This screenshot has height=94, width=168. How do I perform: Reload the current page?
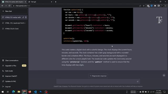click(x=9, y=6)
